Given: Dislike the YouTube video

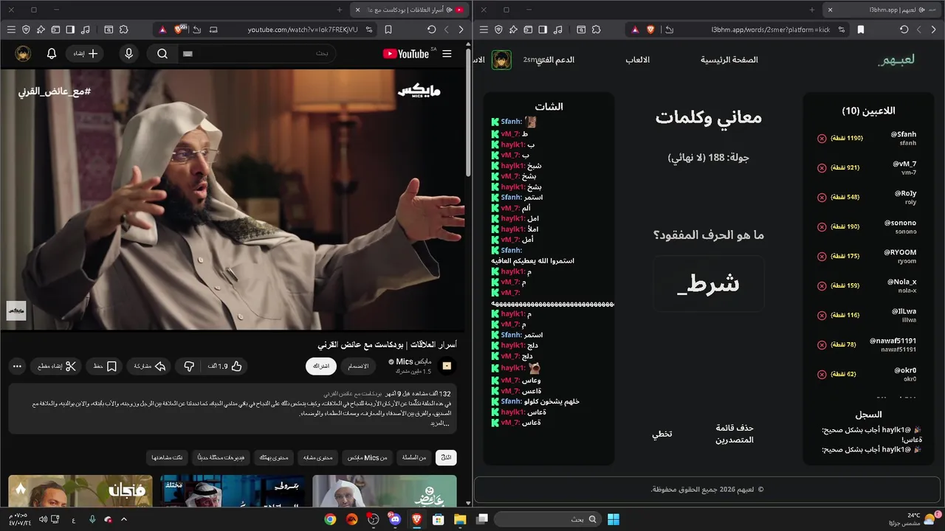Looking at the screenshot, I should [189, 366].
